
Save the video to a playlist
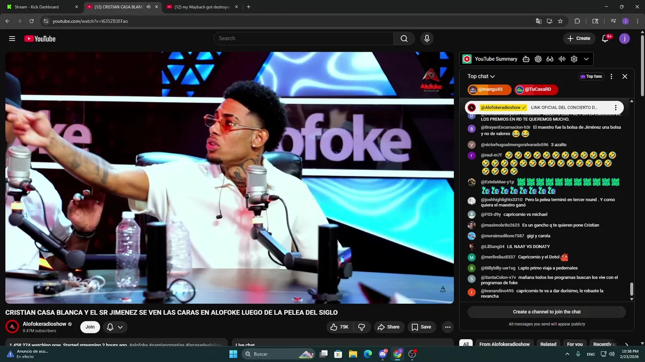tap(421, 327)
